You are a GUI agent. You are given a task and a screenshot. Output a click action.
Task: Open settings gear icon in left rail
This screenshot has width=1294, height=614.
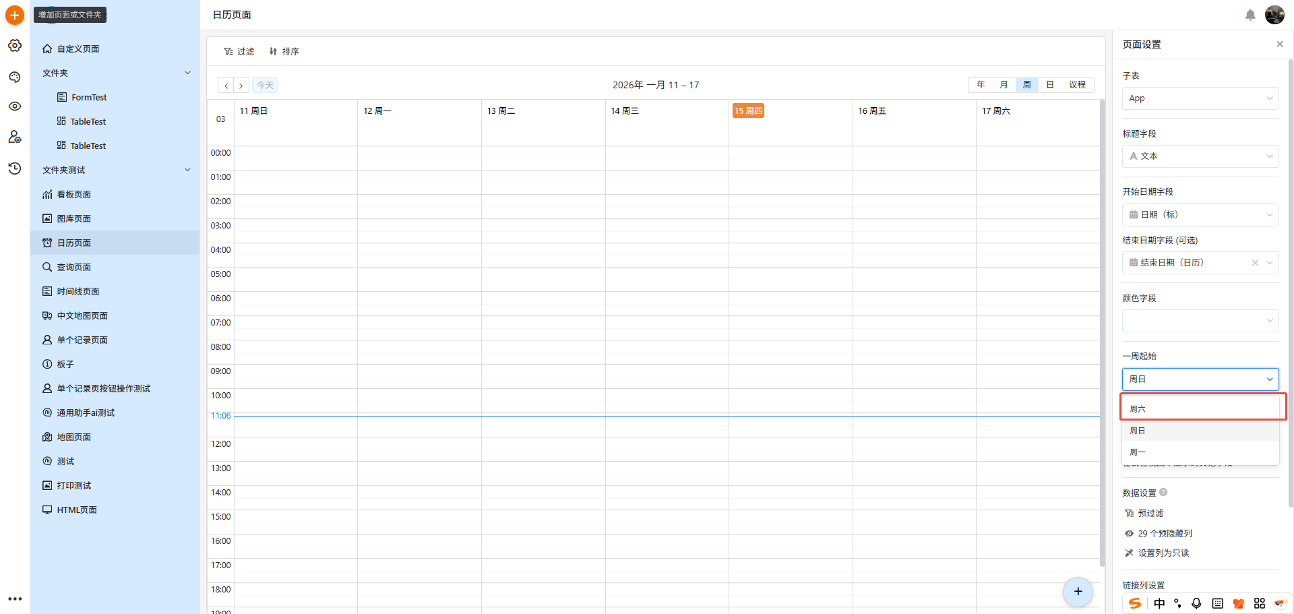(15, 45)
